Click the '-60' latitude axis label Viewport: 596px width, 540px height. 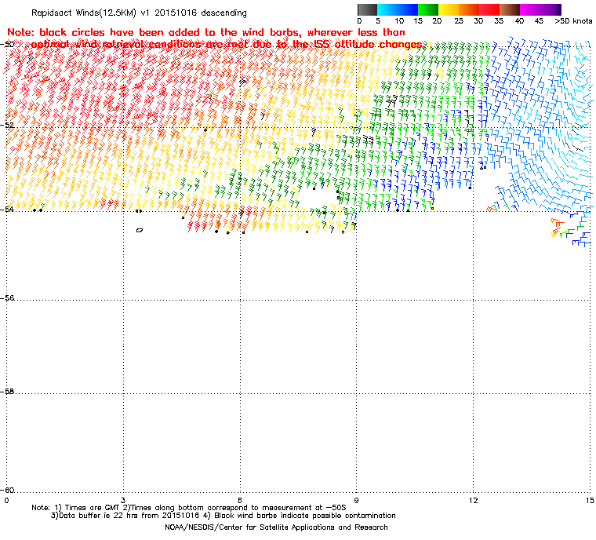point(7,490)
